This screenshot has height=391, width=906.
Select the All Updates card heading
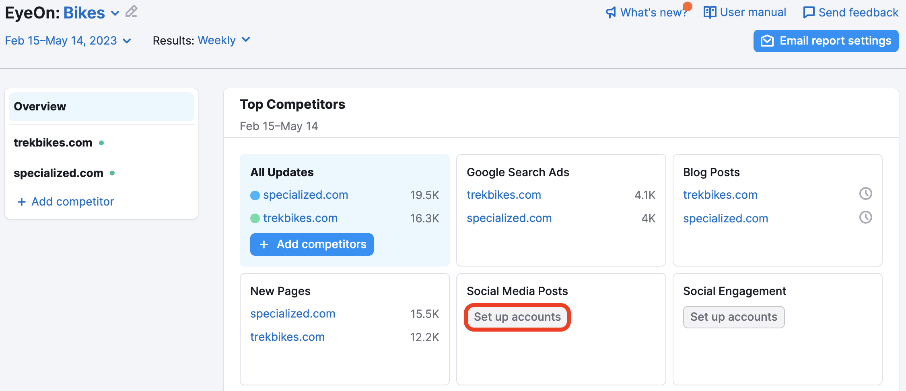point(282,173)
